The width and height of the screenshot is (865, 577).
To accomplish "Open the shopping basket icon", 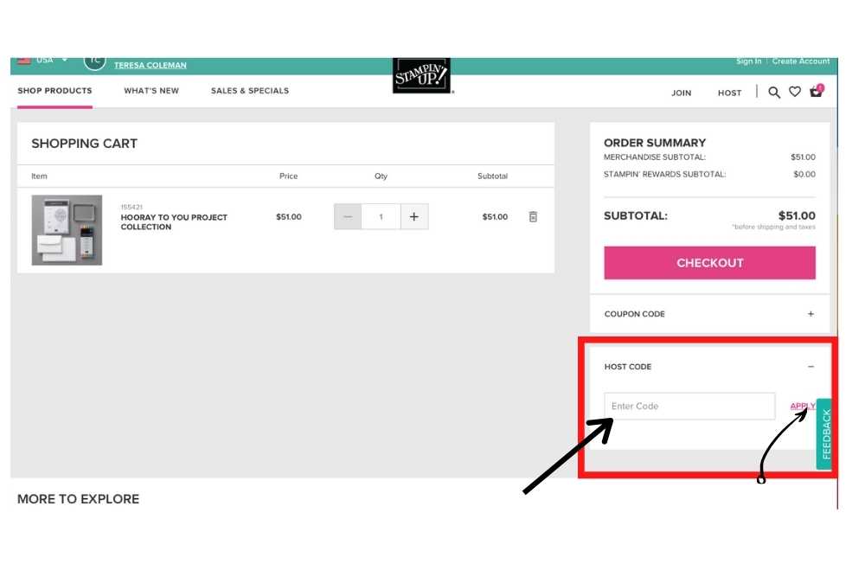I will click(x=816, y=91).
